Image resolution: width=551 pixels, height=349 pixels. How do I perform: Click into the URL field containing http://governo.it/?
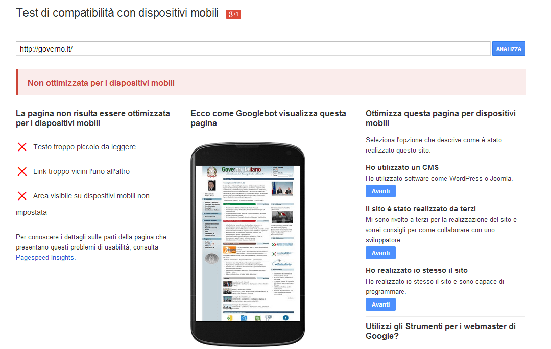pos(253,49)
